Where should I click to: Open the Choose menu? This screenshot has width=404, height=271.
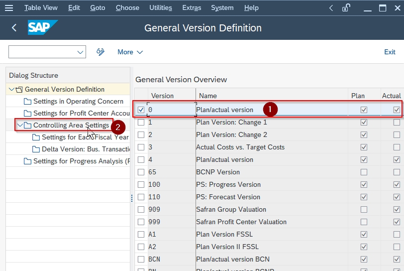[x=127, y=8]
